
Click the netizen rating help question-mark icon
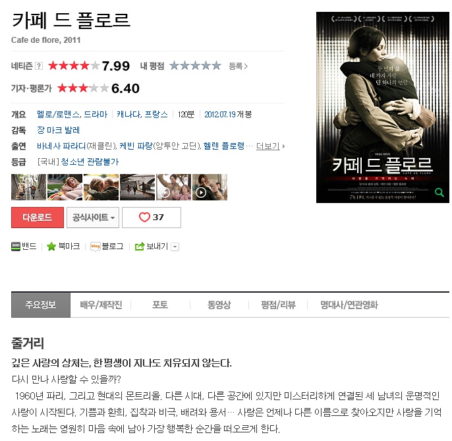coord(39,66)
